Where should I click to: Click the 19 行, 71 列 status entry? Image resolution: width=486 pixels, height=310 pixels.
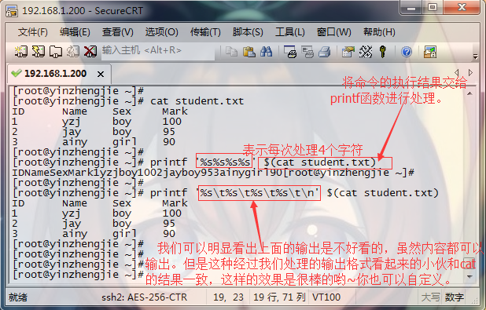click(x=280, y=297)
